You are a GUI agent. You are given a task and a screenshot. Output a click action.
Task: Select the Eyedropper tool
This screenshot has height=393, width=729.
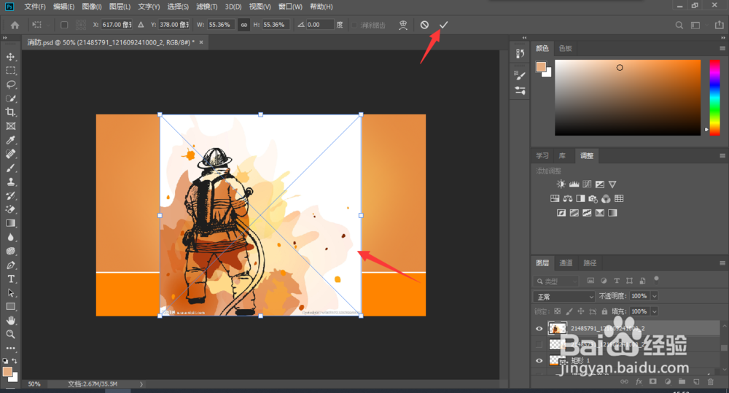point(11,140)
